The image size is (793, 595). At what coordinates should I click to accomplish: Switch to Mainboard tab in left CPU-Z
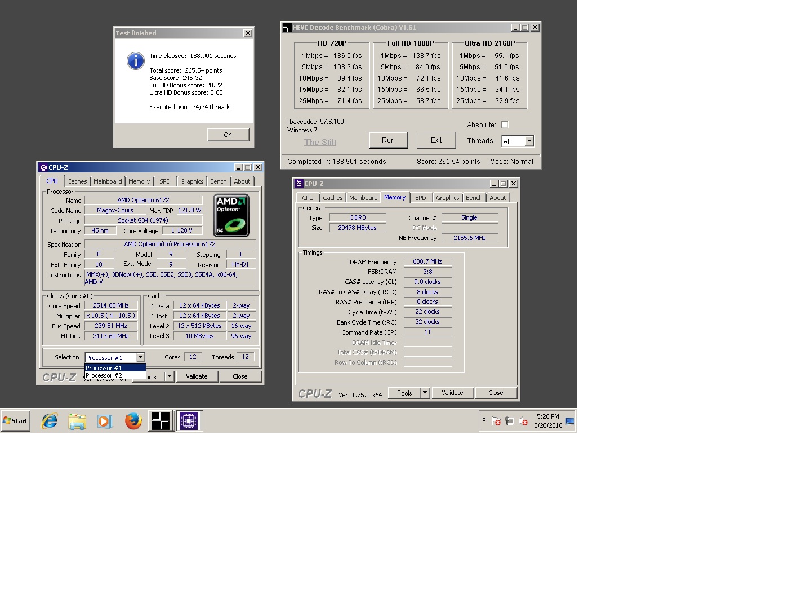click(x=108, y=181)
